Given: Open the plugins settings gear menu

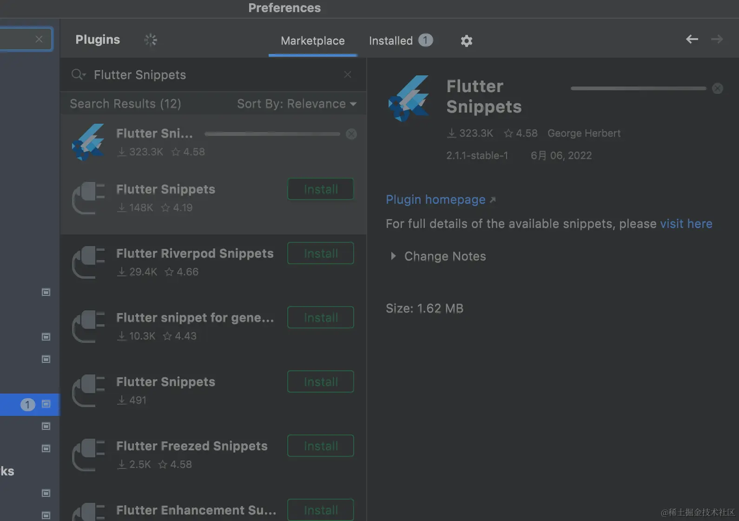Looking at the screenshot, I should click(467, 41).
